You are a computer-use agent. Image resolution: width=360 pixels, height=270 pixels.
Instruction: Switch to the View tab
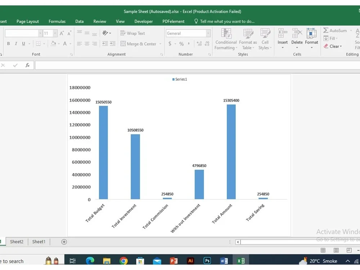[120, 21]
